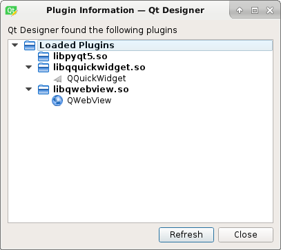Click the libqquickwidget.so folder icon
The height and width of the screenshot is (250, 281).
pyautogui.click(x=43, y=67)
